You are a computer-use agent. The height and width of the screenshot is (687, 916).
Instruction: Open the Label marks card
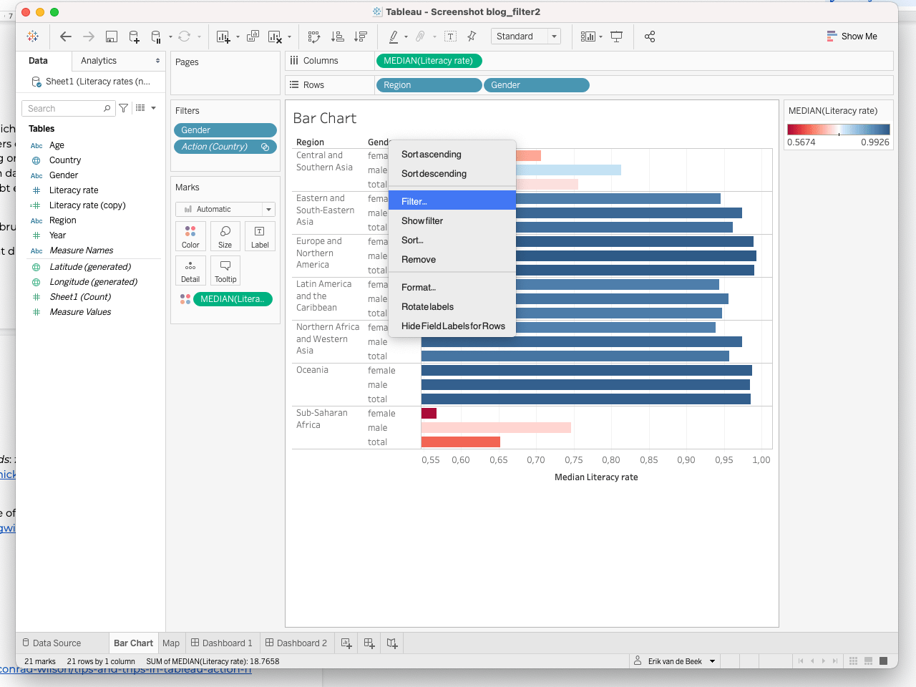(x=260, y=235)
